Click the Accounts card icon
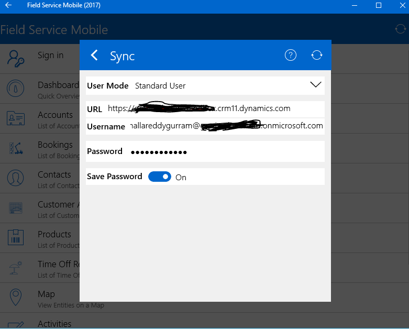Image resolution: width=409 pixels, height=329 pixels. [x=16, y=118]
